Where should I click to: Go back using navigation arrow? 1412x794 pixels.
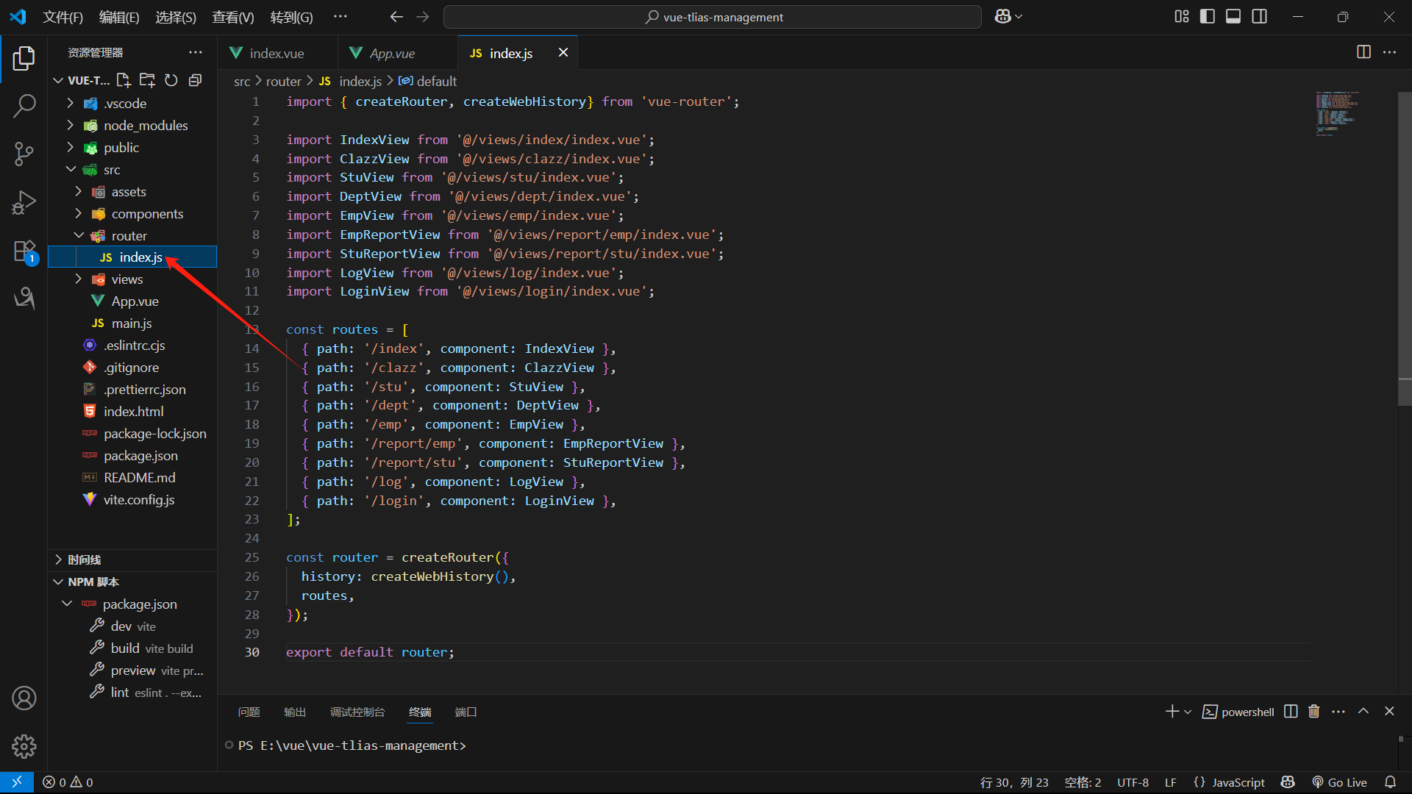click(396, 16)
